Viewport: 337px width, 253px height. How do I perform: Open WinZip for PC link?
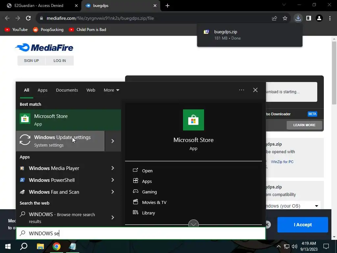click(x=282, y=162)
